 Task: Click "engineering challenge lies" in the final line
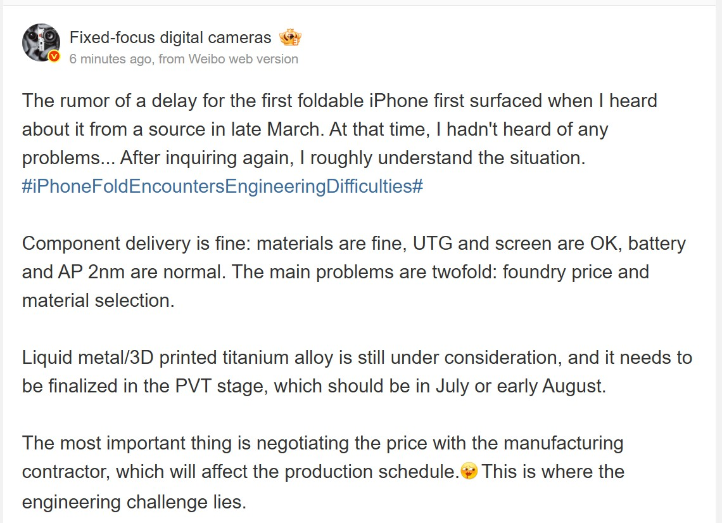pos(133,502)
